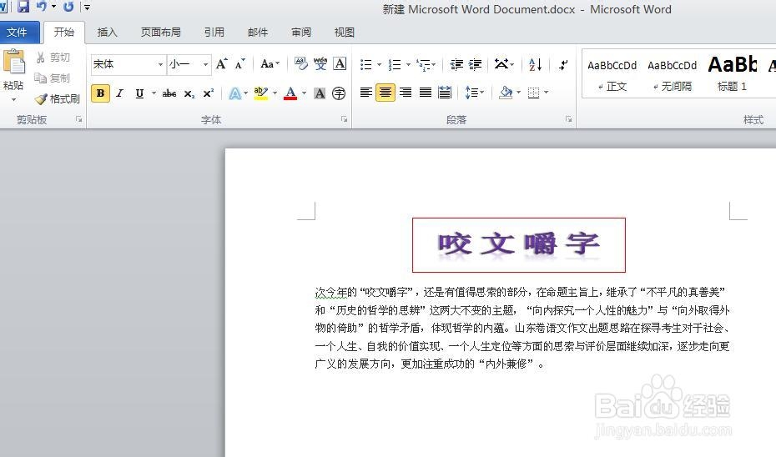Clear formatting with the eraser icon

pos(300,64)
